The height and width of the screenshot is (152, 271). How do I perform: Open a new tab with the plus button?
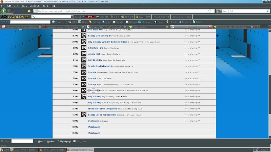tap(257, 27)
